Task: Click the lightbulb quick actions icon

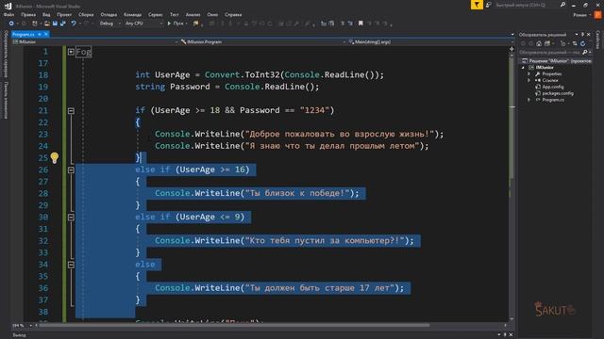Action: click(55, 157)
